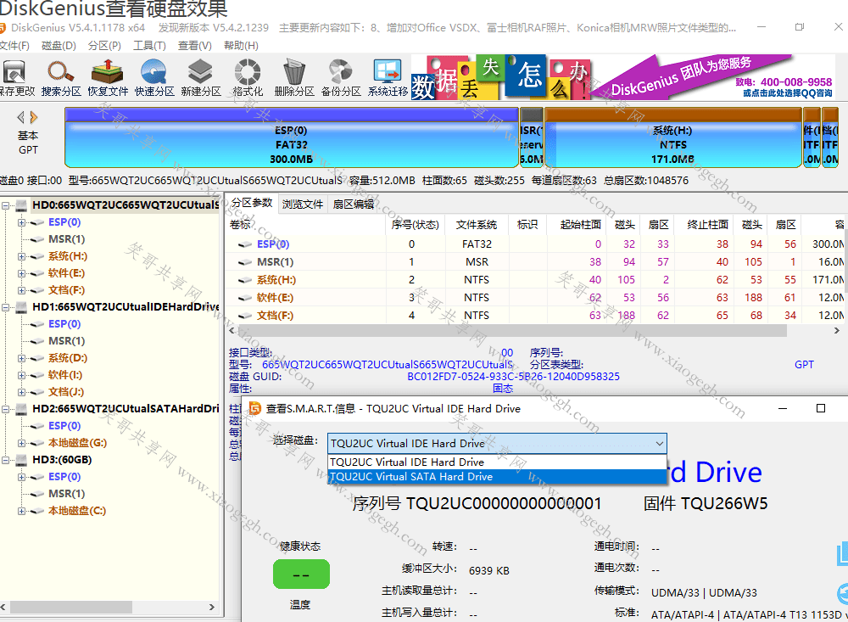
Task: Collapse the HD1 disk tree node
Action: click(x=5, y=307)
